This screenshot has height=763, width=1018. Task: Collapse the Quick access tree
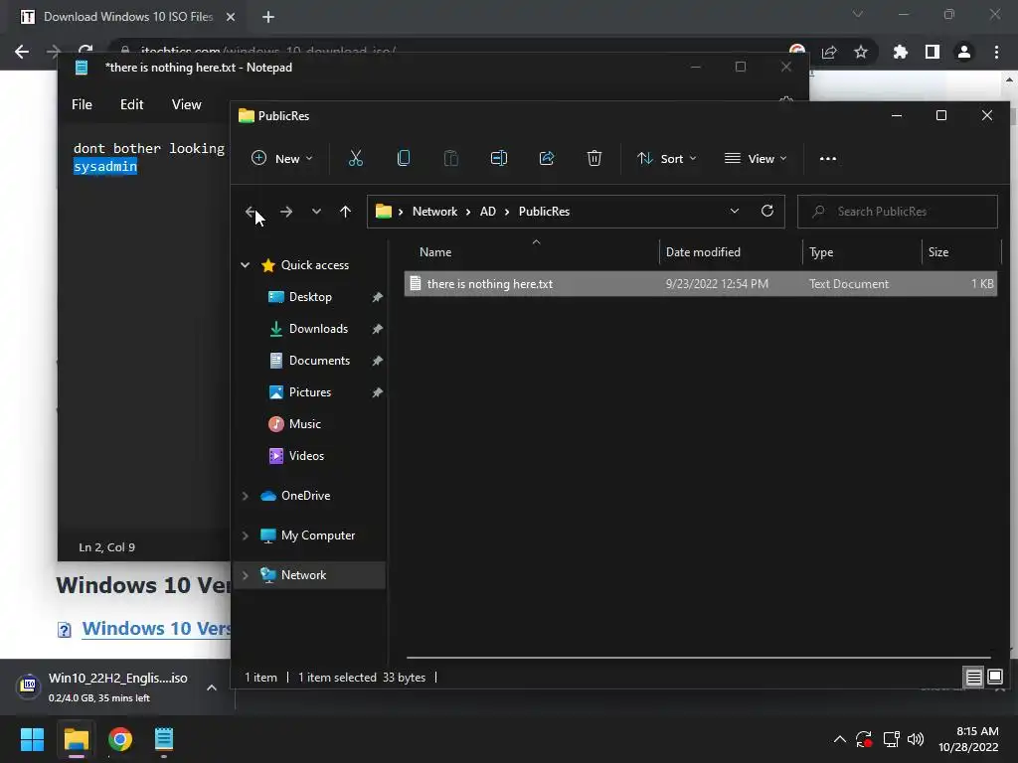[x=245, y=264]
